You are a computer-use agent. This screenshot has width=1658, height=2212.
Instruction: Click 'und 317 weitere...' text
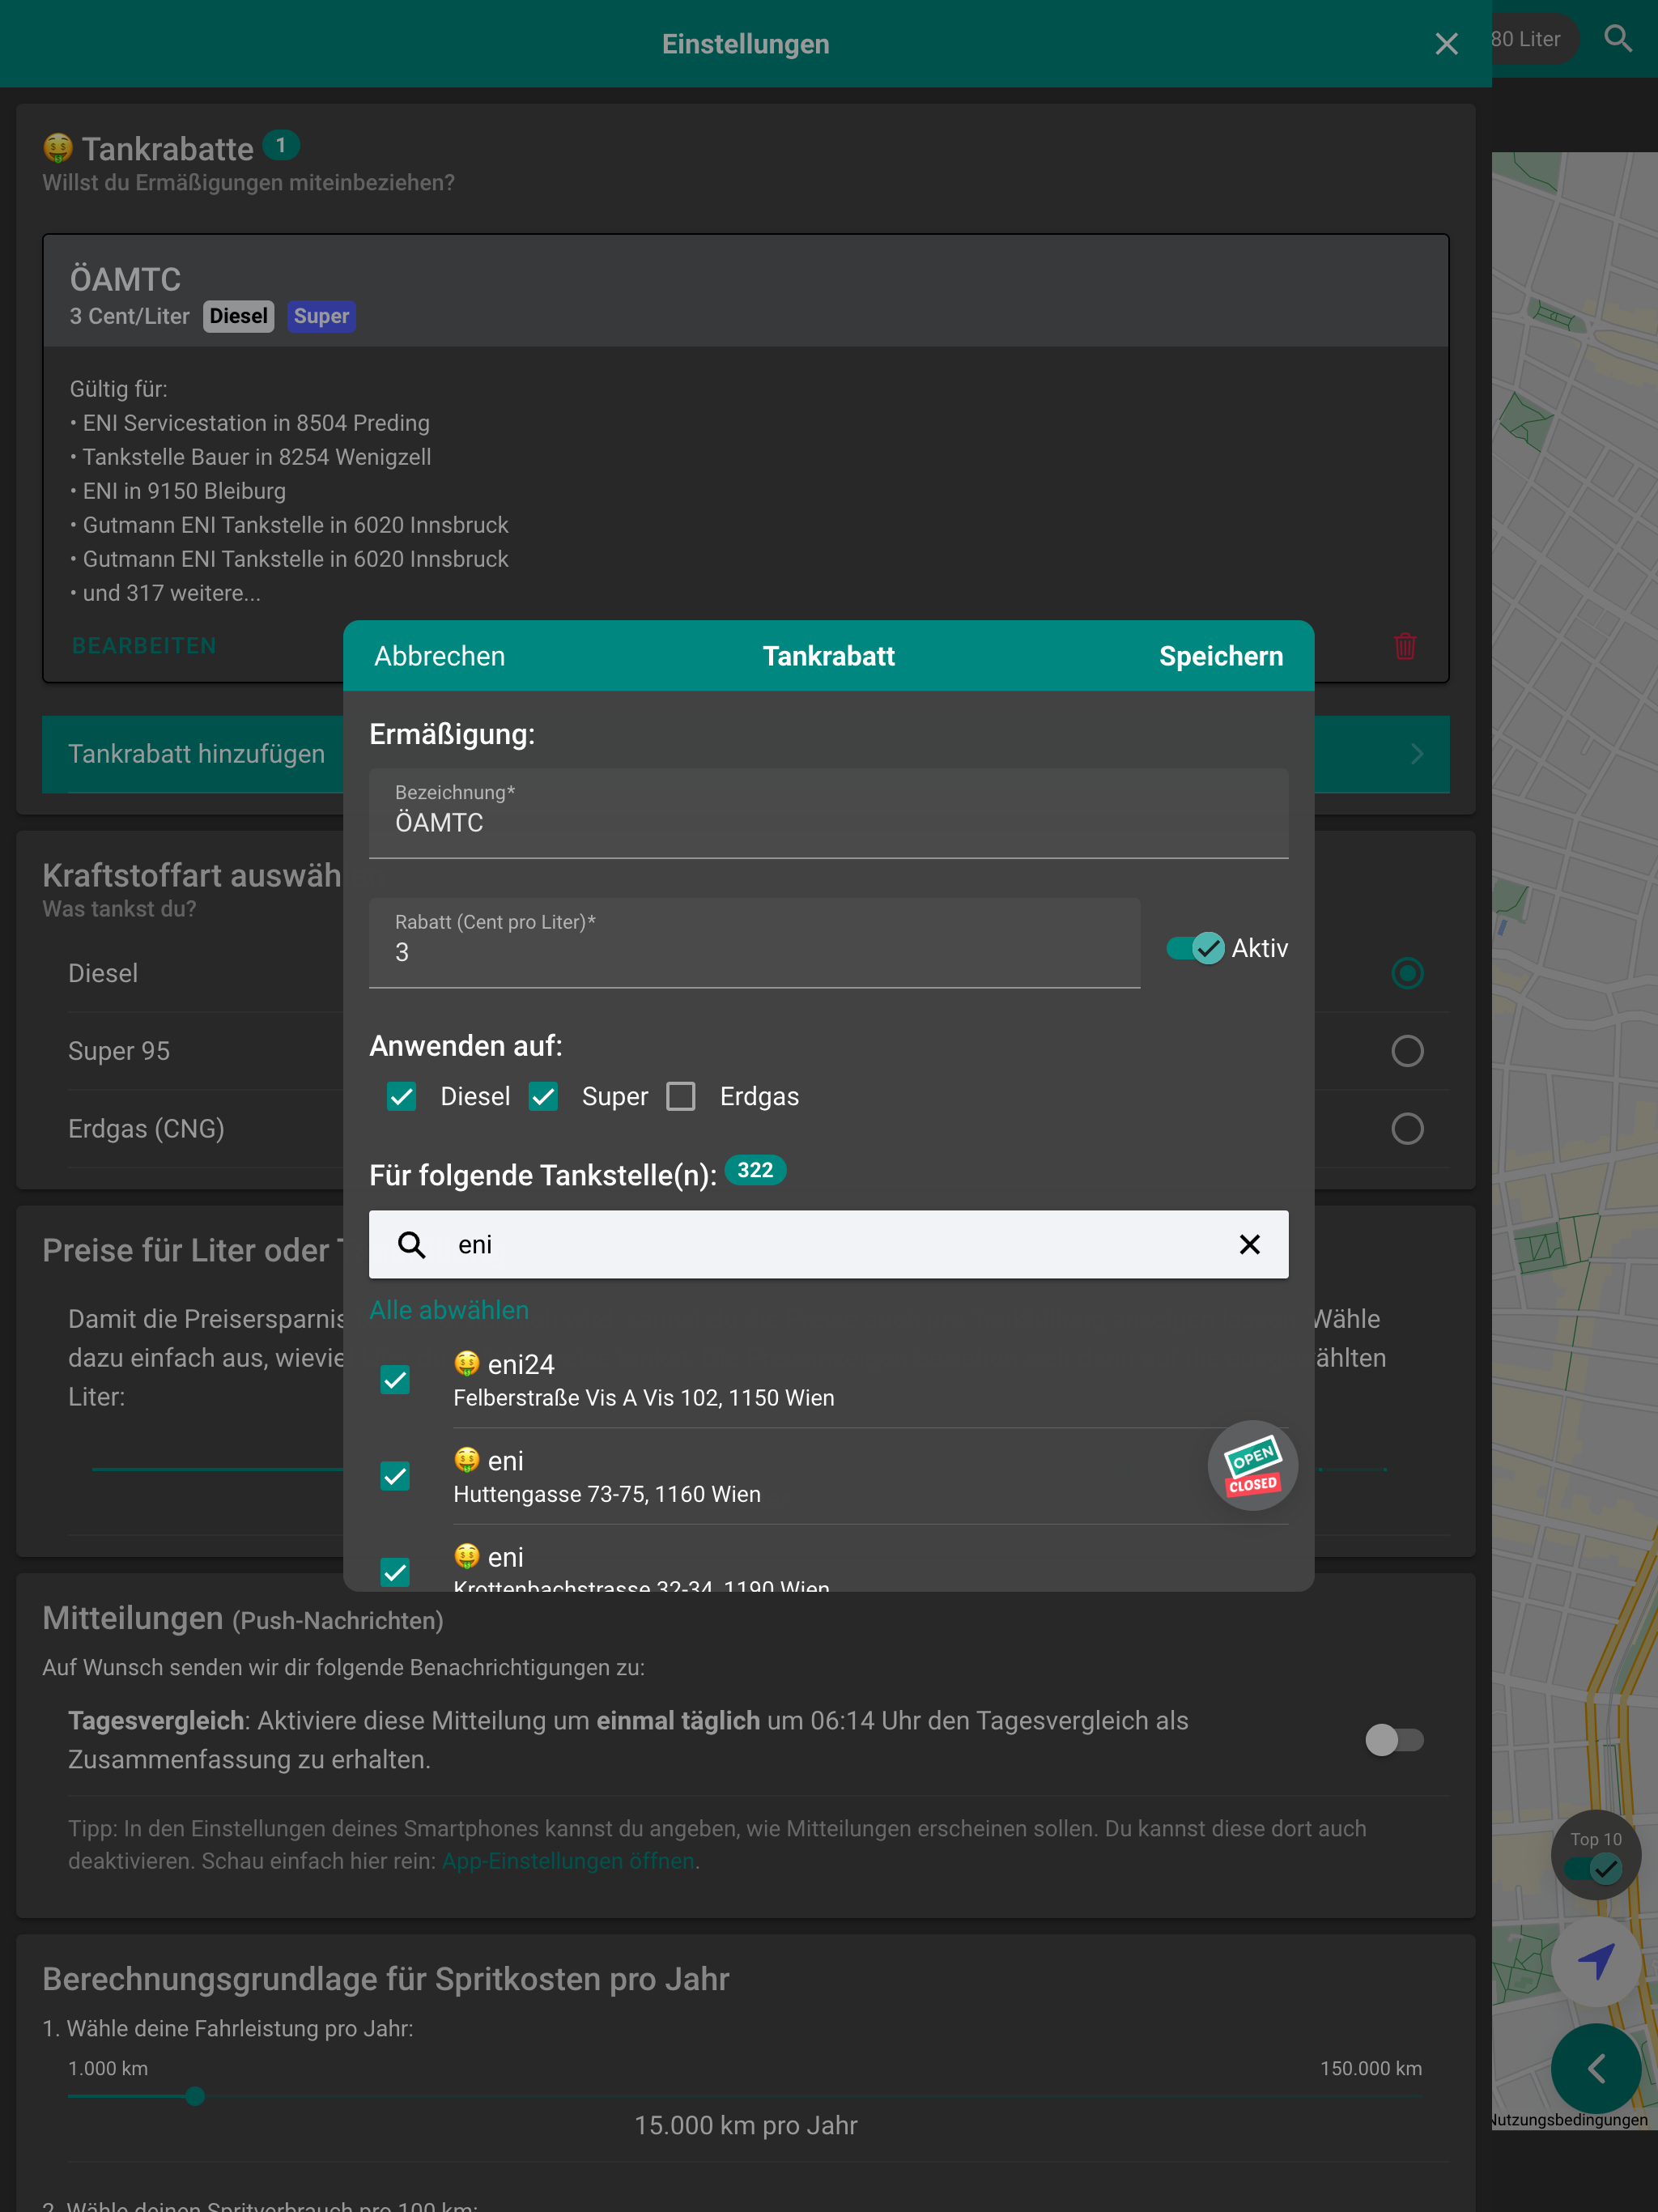point(171,593)
